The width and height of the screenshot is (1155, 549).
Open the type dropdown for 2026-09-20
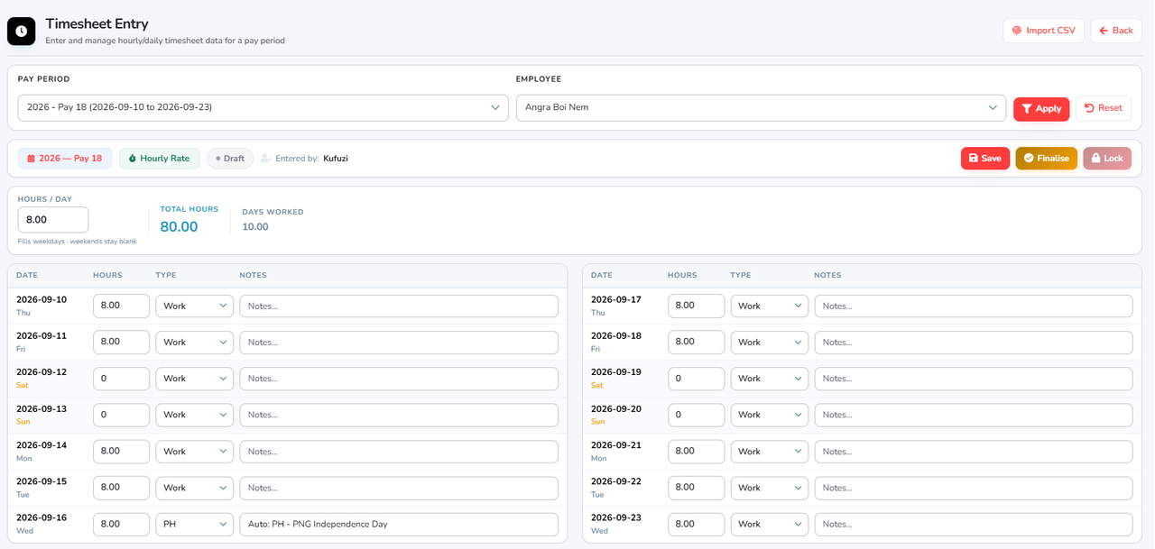pos(769,415)
